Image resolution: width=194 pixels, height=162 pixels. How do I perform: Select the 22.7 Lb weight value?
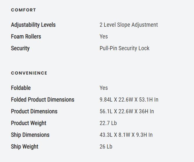tap(108, 123)
